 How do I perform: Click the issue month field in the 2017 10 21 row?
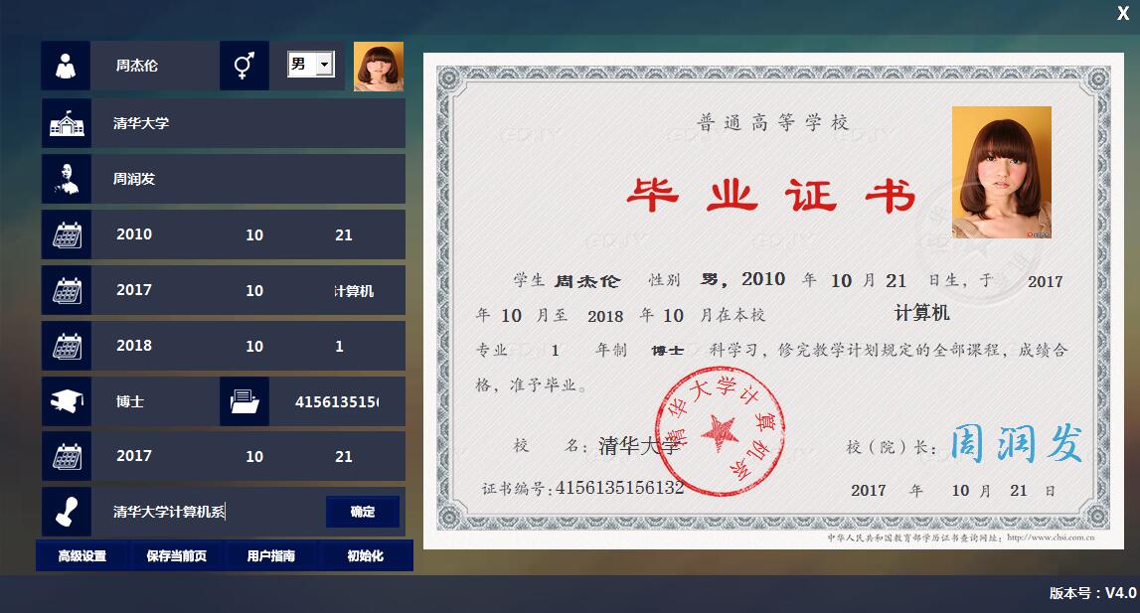(x=254, y=457)
